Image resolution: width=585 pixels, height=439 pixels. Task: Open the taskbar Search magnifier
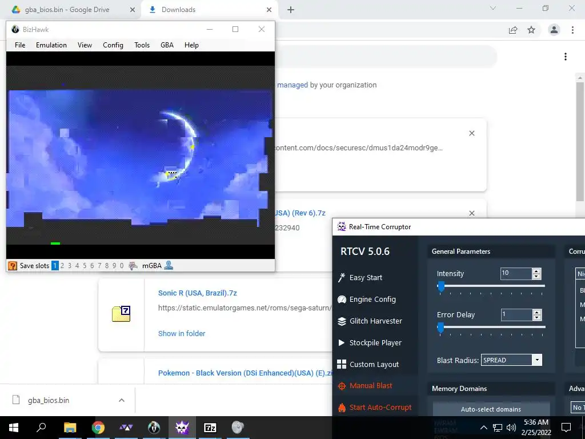41,428
